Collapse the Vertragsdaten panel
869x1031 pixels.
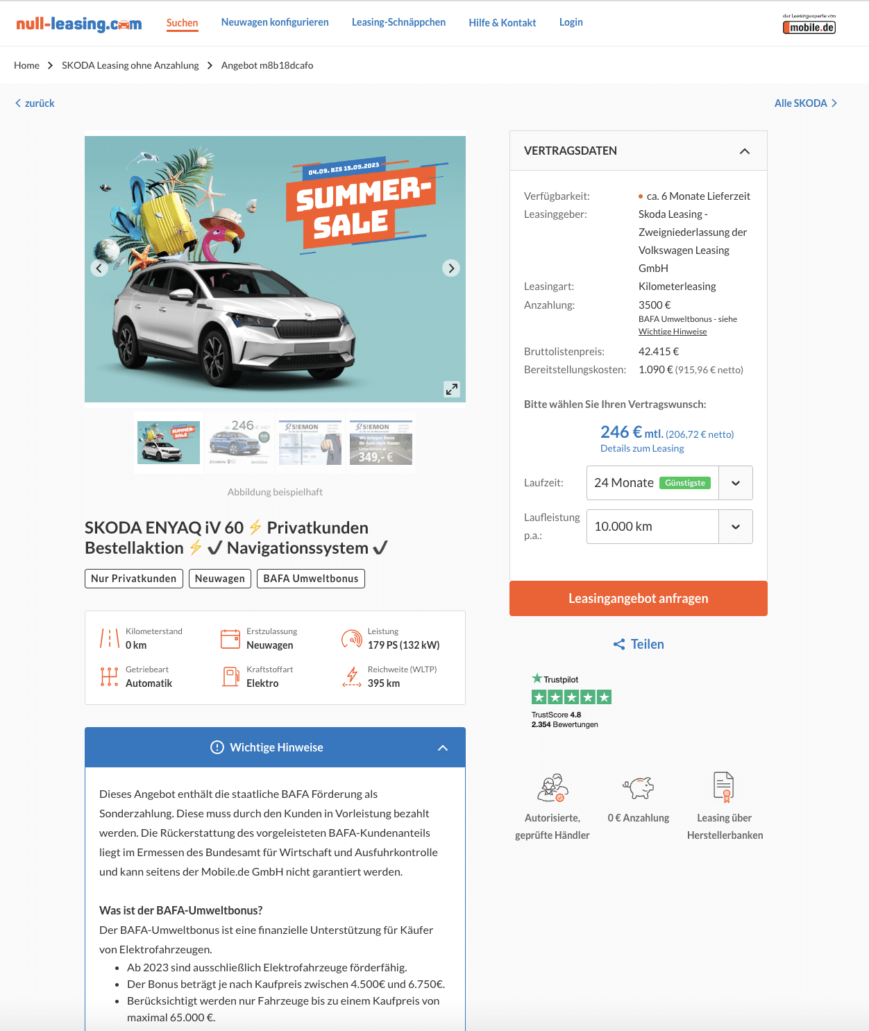745,151
